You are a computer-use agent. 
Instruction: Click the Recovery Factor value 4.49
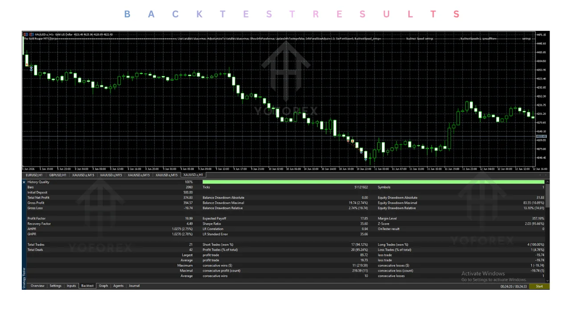(x=189, y=224)
